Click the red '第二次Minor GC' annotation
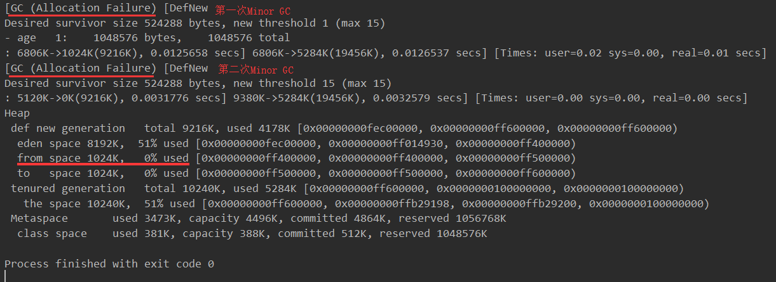The height and width of the screenshot is (282, 776). click(x=255, y=69)
